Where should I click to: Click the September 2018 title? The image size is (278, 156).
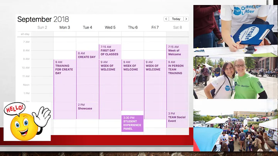[x=43, y=19]
